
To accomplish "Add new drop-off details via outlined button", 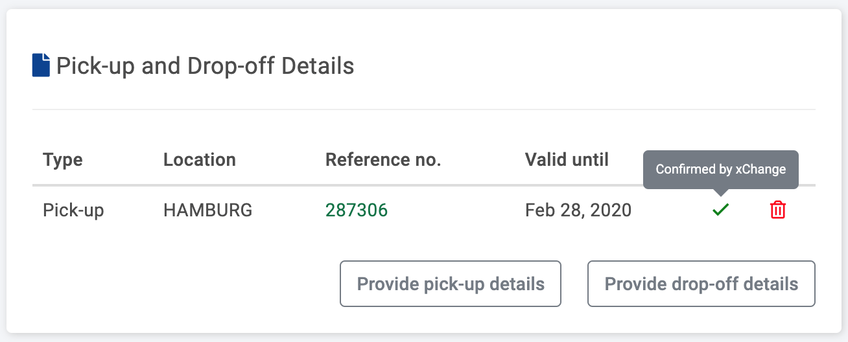I will click(701, 284).
